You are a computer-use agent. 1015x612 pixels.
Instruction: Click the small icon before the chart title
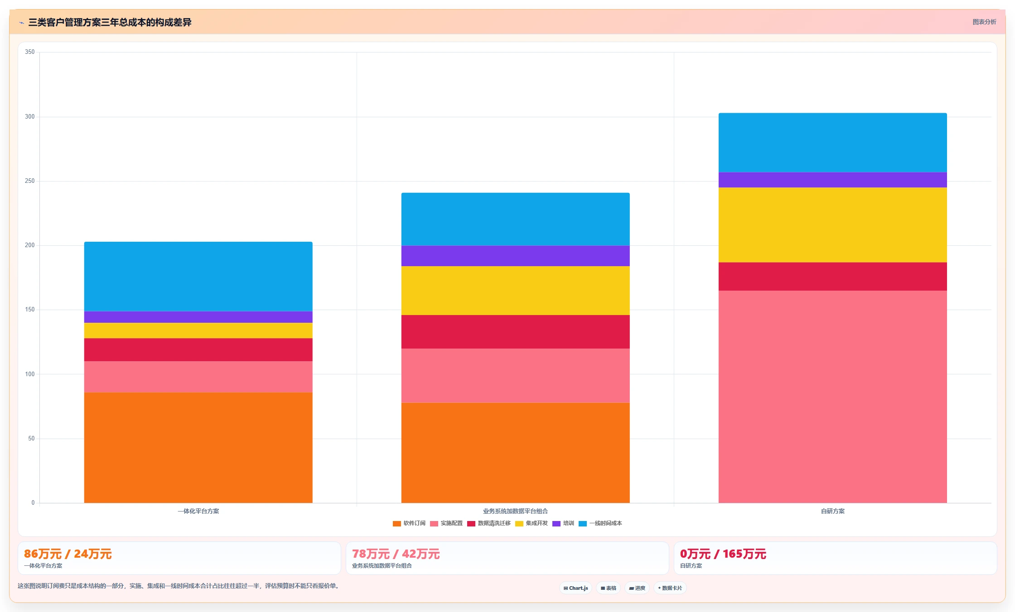[21, 23]
